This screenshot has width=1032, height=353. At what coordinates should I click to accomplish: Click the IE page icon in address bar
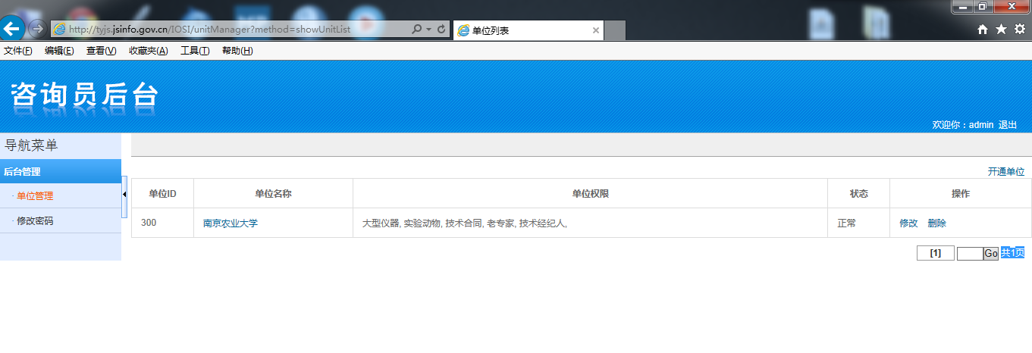click(59, 30)
